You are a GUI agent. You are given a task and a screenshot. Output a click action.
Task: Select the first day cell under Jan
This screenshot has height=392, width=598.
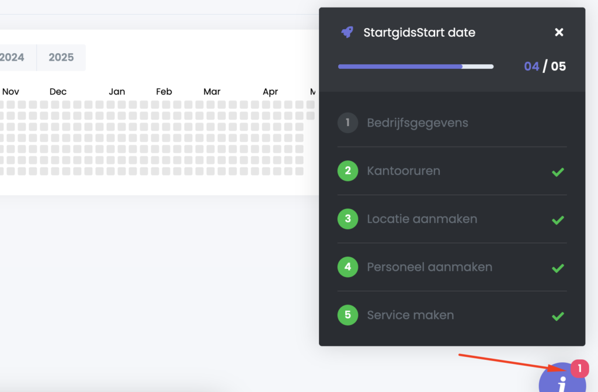[110, 105]
